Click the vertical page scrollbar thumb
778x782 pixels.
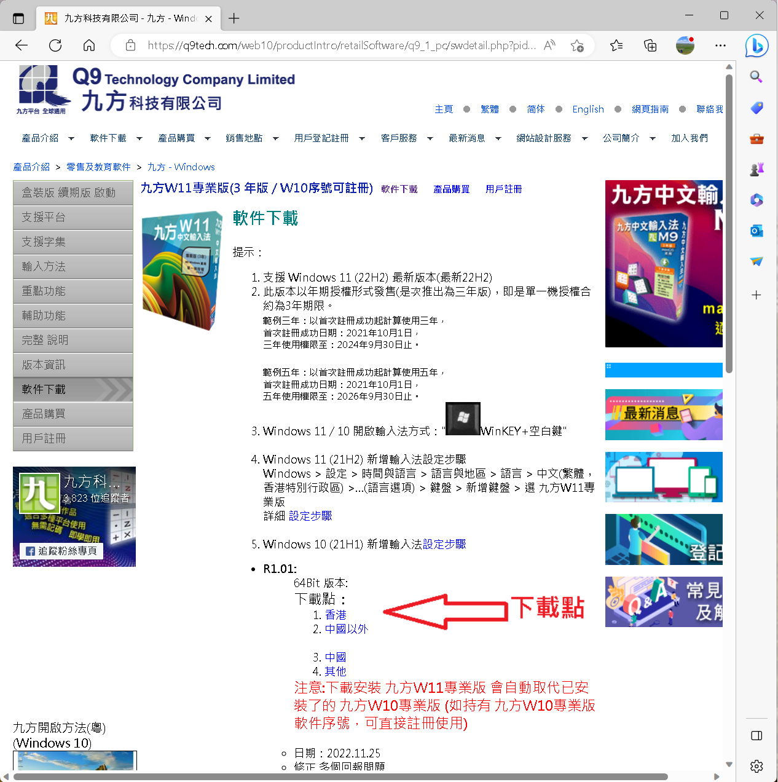pyautogui.click(x=729, y=224)
